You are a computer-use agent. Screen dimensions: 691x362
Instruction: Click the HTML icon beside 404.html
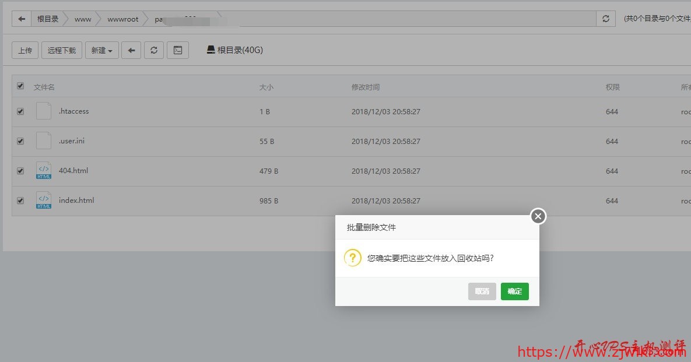coord(43,170)
